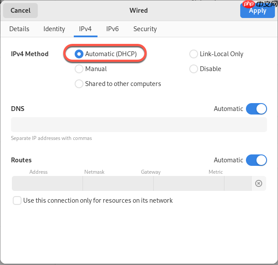
Task: Switch to the IPv6 tab
Action: click(x=112, y=29)
